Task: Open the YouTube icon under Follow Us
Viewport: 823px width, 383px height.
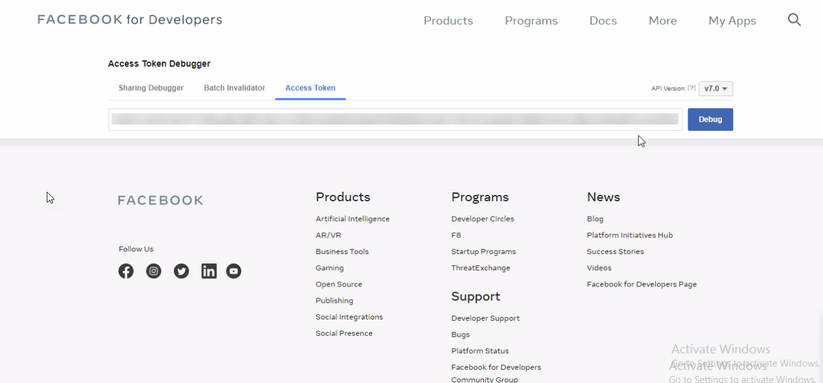Action: tap(234, 271)
